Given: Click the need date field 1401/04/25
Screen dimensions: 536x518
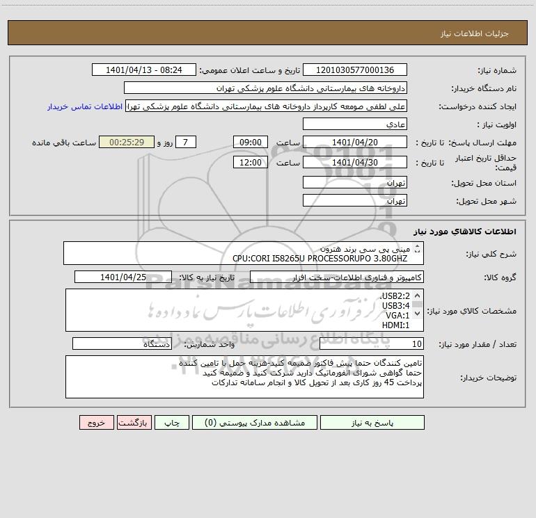Looking at the screenshot, I should click(123, 277).
